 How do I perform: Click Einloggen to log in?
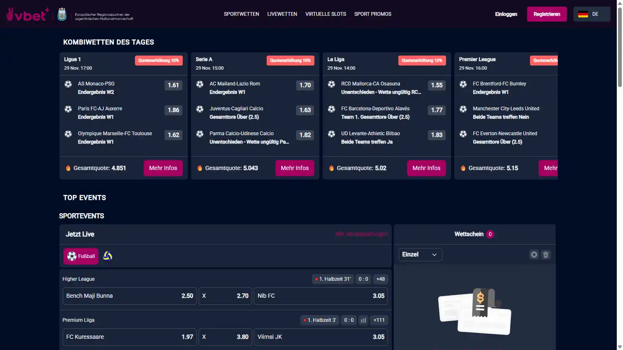(x=506, y=14)
